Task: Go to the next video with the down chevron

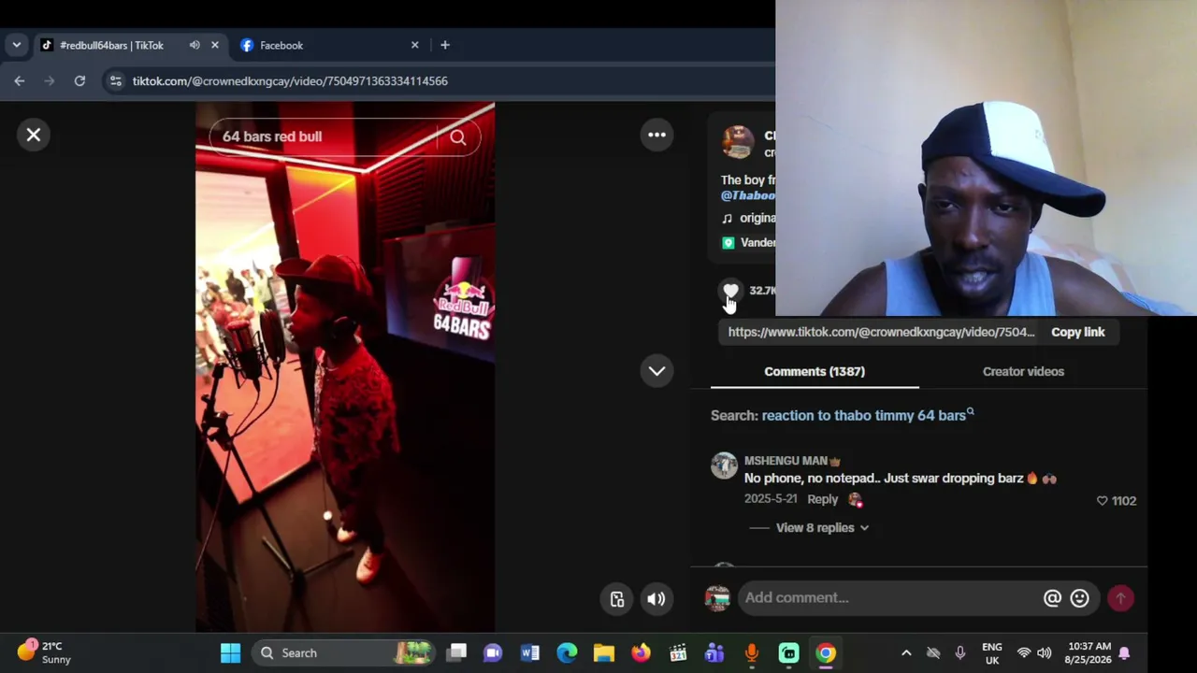Action: pyautogui.click(x=657, y=371)
